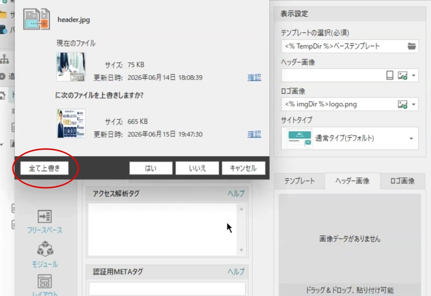Click the header.jpg file copy icon
This screenshot has width=431, height=296.
tap(37, 19)
